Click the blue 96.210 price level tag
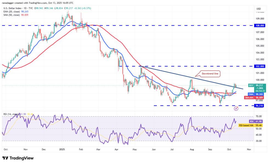Screen dimensions: 269x164 pyautogui.click(x=259, y=105)
